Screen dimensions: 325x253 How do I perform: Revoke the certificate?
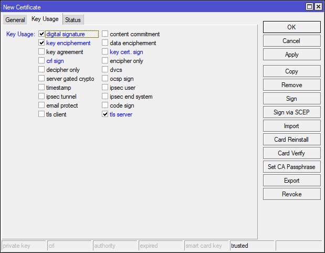click(291, 194)
